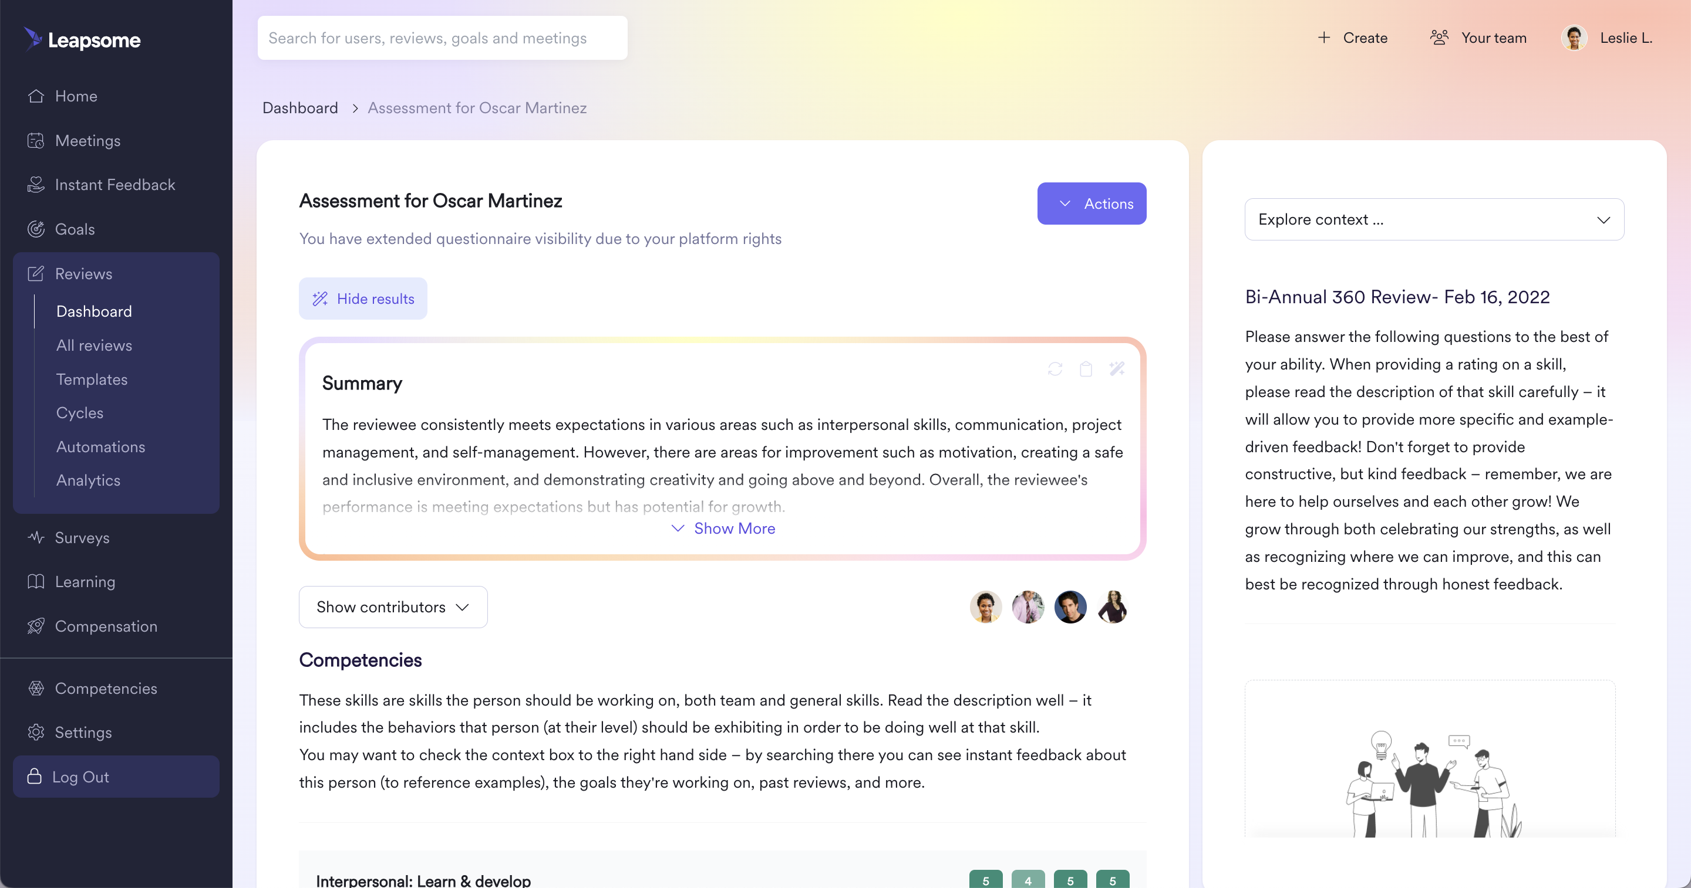Focus the search users and reviews field
Screen dimensions: 1691x888
tap(442, 38)
